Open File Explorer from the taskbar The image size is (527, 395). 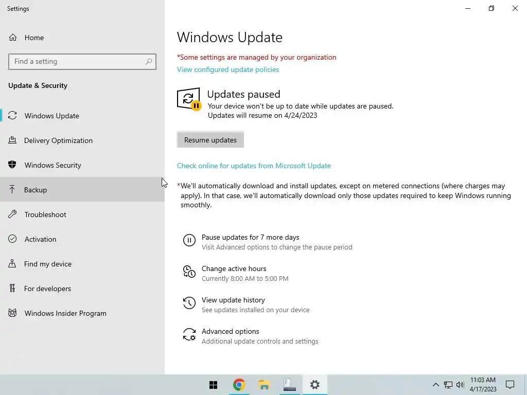(x=264, y=385)
